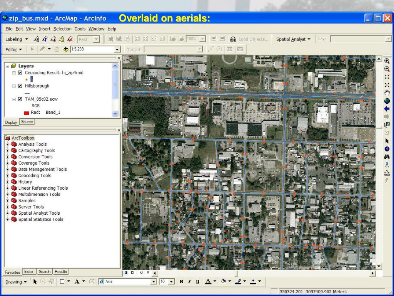Image resolution: width=394 pixels, height=296 pixels.
Task: Select the Zoom Out tool
Action: click(x=387, y=69)
